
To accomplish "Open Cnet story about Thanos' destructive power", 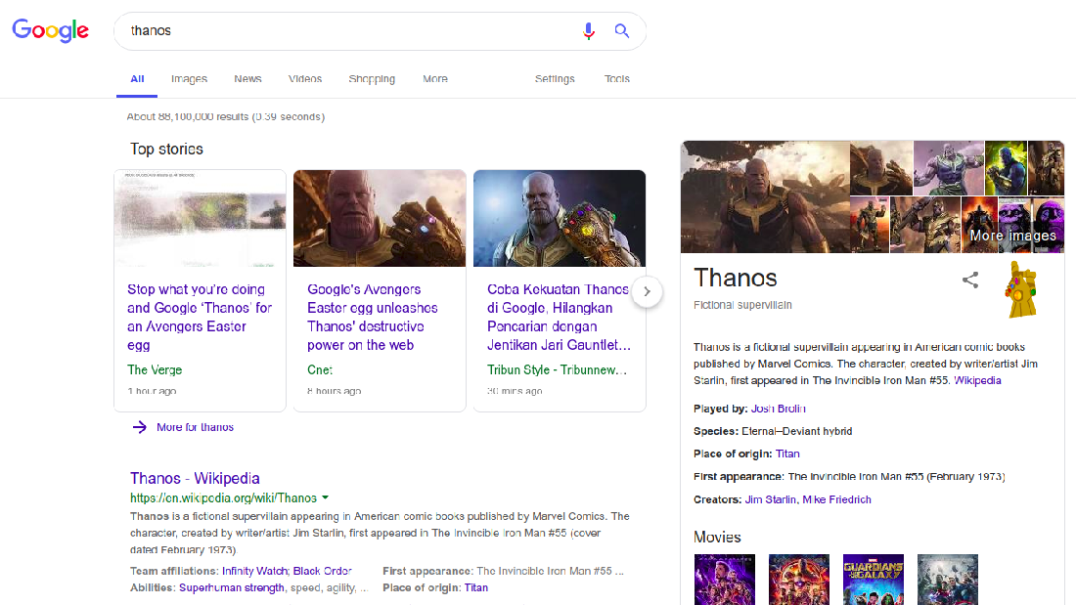I will tap(373, 317).
